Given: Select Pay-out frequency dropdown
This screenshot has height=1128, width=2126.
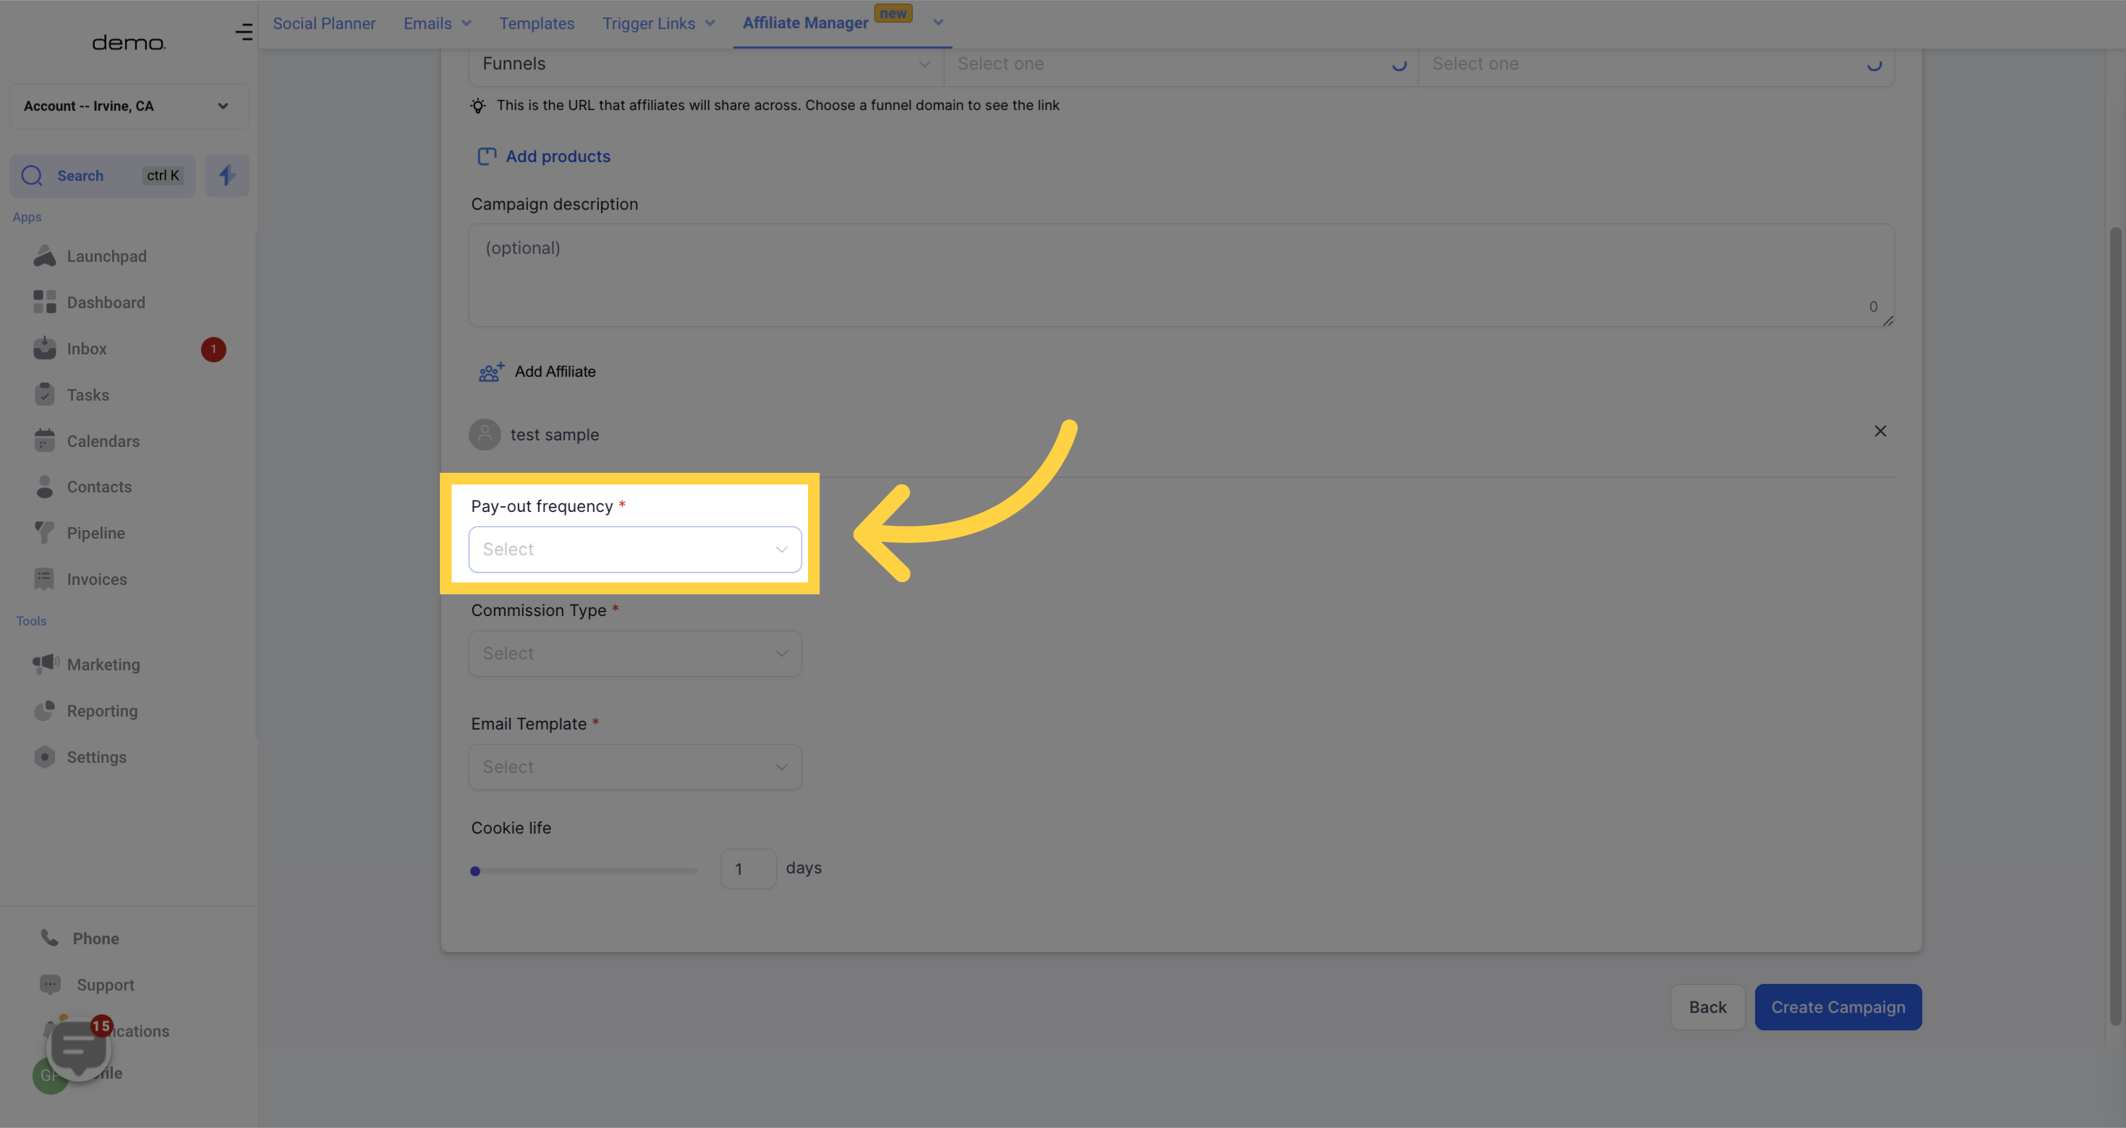Looking at the screenshot, I should tap(636, 550).
